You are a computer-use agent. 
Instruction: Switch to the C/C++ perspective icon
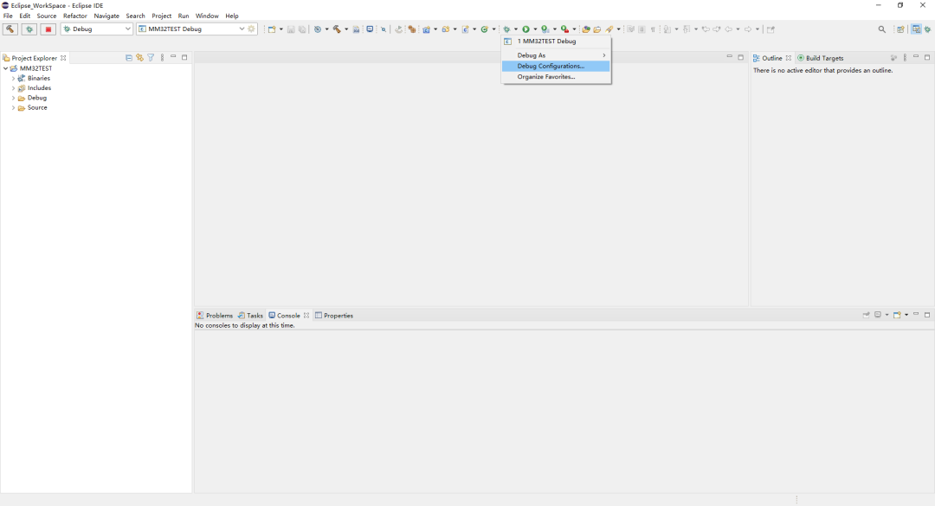916,29
